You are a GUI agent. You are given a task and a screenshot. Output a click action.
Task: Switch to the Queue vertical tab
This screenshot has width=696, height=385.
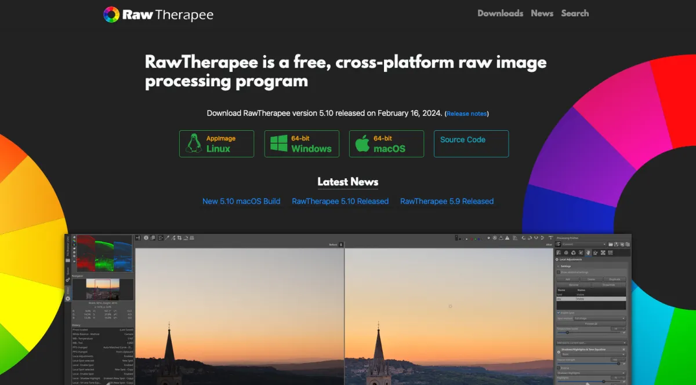[68, 275]
